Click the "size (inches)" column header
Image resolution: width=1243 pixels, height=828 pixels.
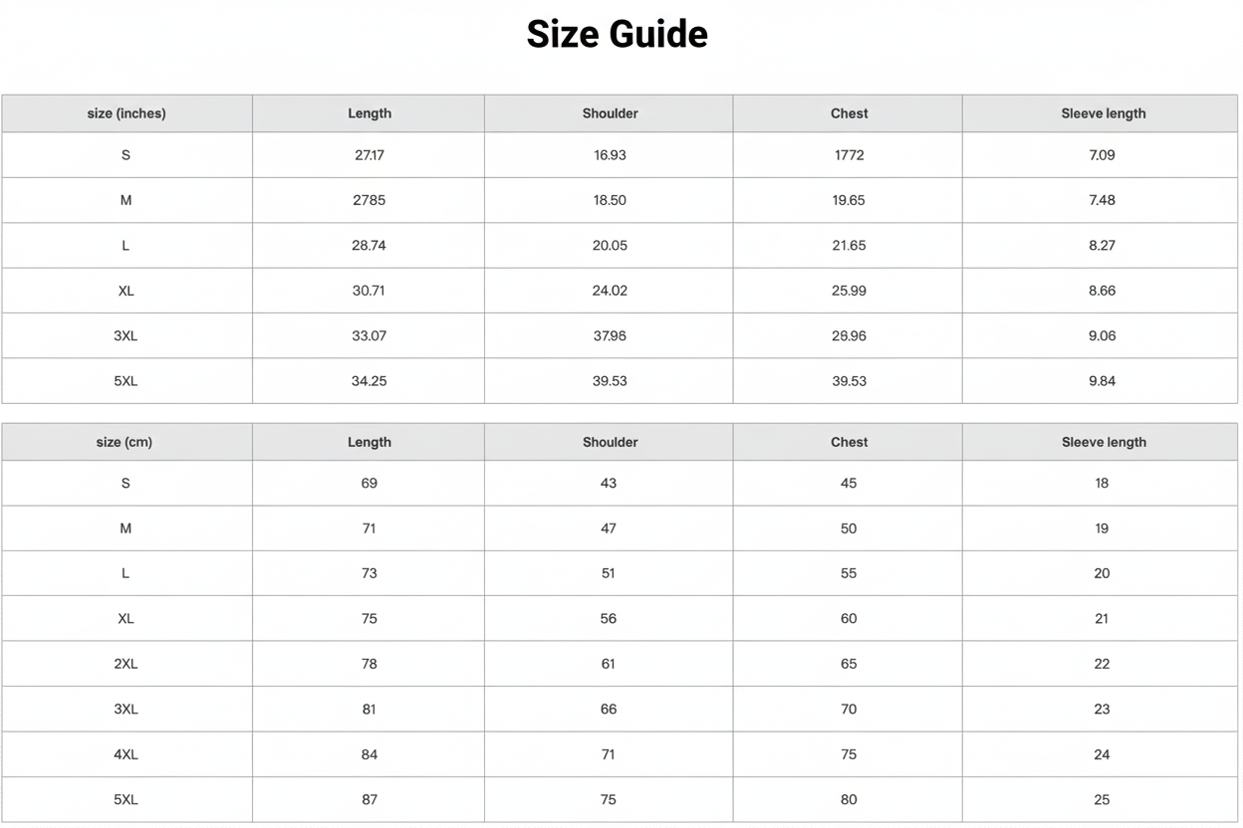(126, 113)
